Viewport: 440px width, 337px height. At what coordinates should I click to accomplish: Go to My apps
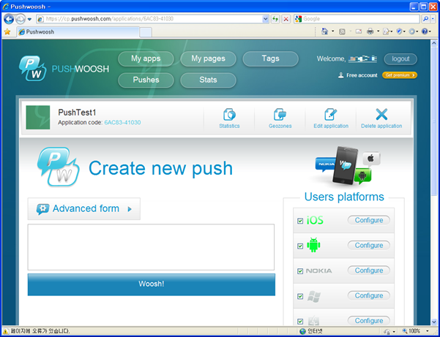[x=146, y=58]
